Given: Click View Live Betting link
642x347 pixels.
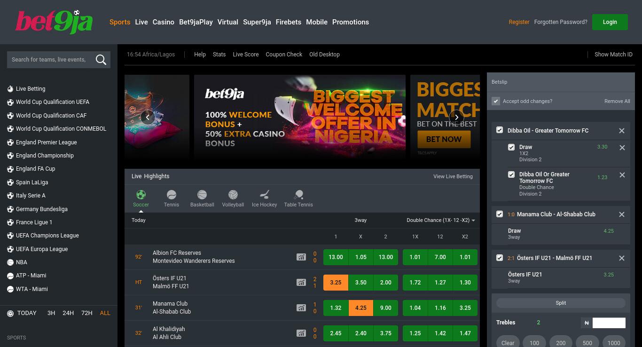Looking at the screenshot, I should 453,176.
